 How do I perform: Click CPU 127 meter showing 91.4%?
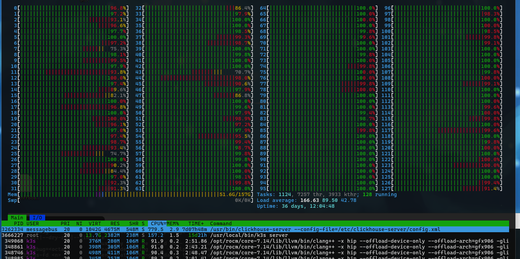coord(442,189)
